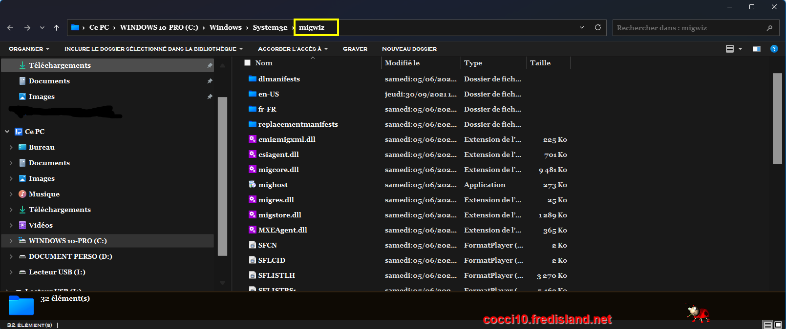Viewport: 786px width, 329px height.
Task: Open the view options dropdown arrow
Action: tap(740, 49)
